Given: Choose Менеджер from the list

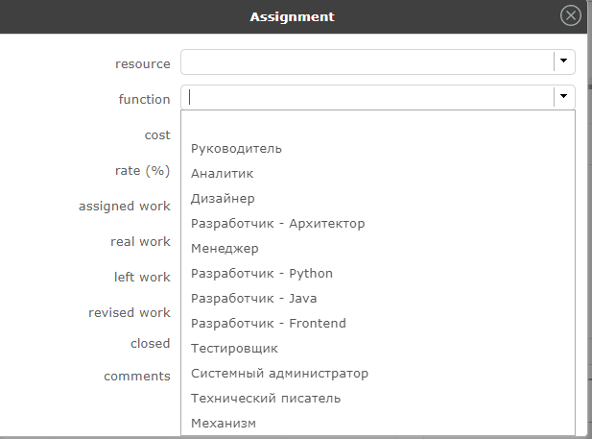Looking at the screenshot, I should pyautogui.click(x=225, y=249).
